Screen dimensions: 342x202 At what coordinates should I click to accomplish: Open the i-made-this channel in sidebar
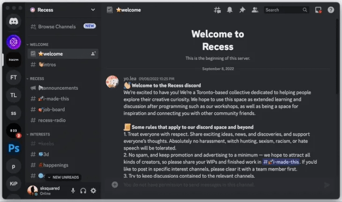coord(63,99)
